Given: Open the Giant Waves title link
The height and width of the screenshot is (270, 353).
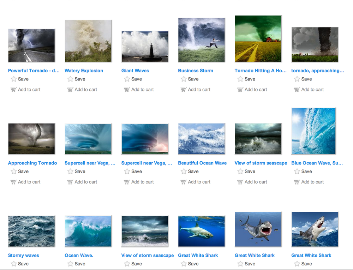Looking at the screenshot, I should (135, 71).
